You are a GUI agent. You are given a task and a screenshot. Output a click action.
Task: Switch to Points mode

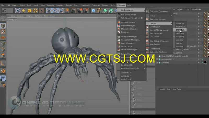[x=3, y=44]
